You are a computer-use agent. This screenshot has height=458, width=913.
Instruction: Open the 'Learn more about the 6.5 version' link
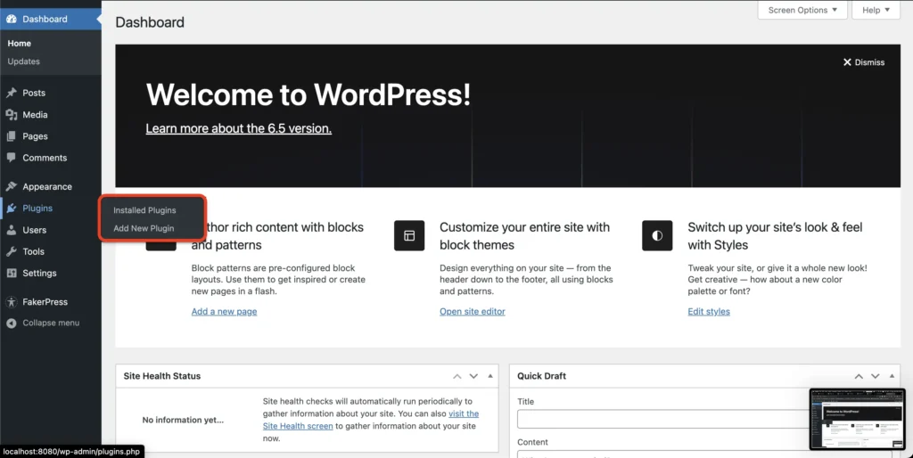[238, 128]
